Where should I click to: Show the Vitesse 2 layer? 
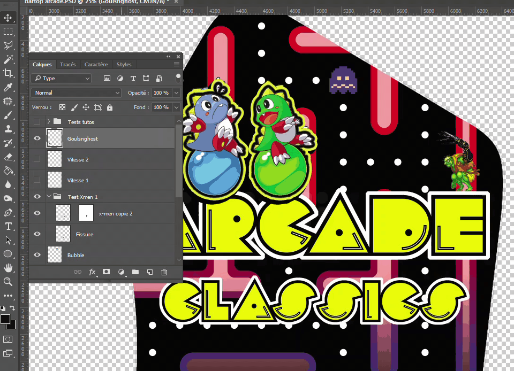click(x=37, y=159)
